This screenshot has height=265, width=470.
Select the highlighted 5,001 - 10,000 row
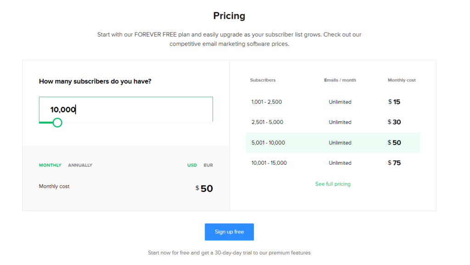[x=333, y=142]
